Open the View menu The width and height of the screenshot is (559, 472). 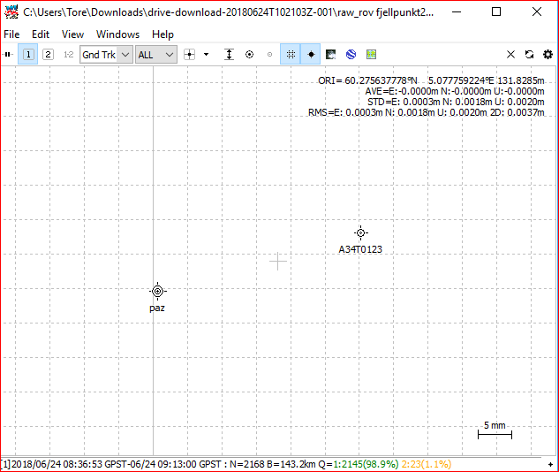click(72, 34)
